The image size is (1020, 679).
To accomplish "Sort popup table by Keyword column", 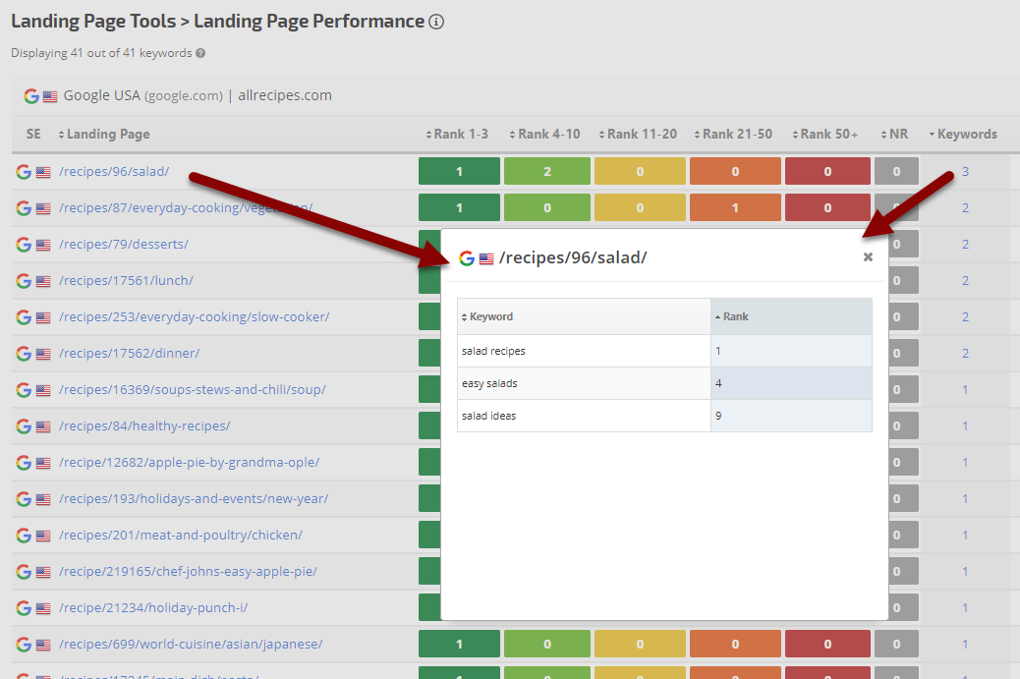I will coord(491,316).
